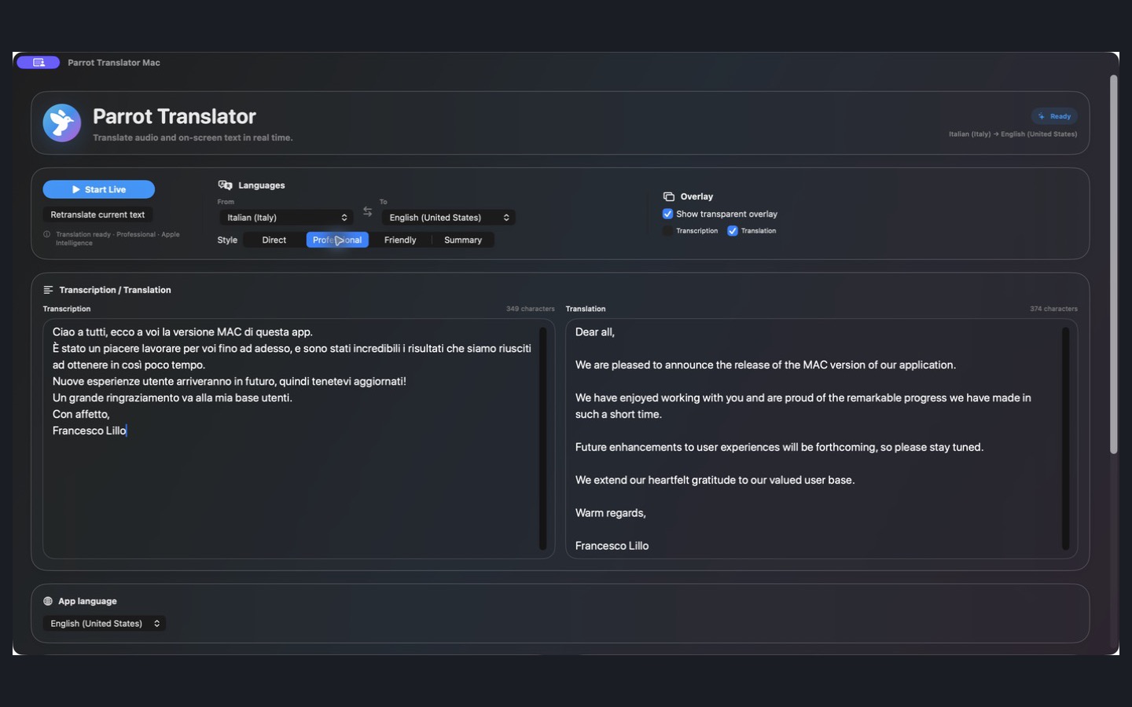Click the 'Parrot Translator Mac' window title
The width and height of the screenshot is (1132, 707).
tap(114, 63)
